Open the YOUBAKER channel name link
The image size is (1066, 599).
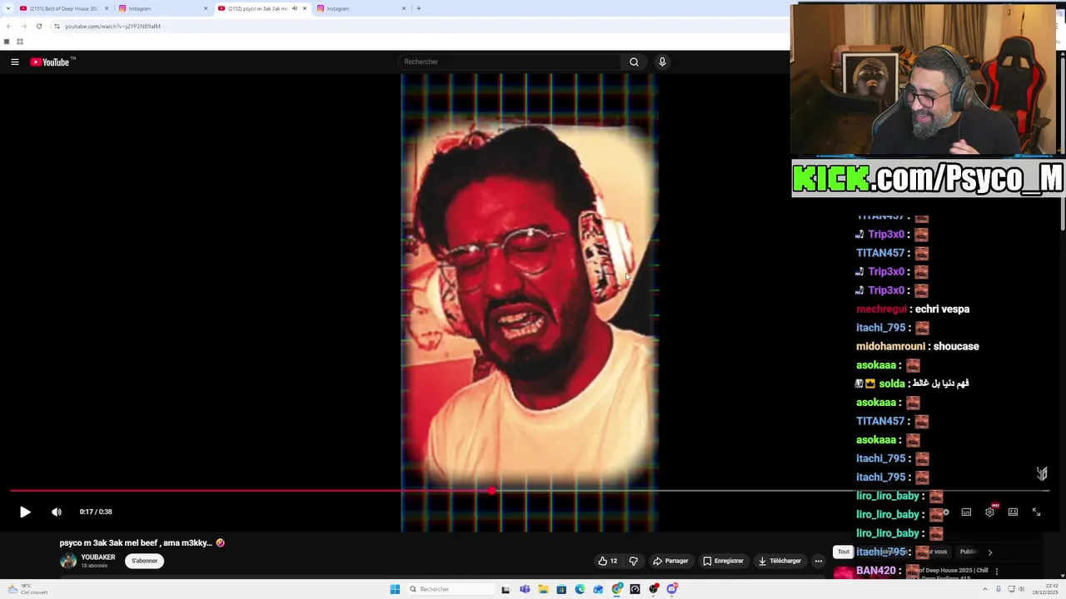click(98, 557)
